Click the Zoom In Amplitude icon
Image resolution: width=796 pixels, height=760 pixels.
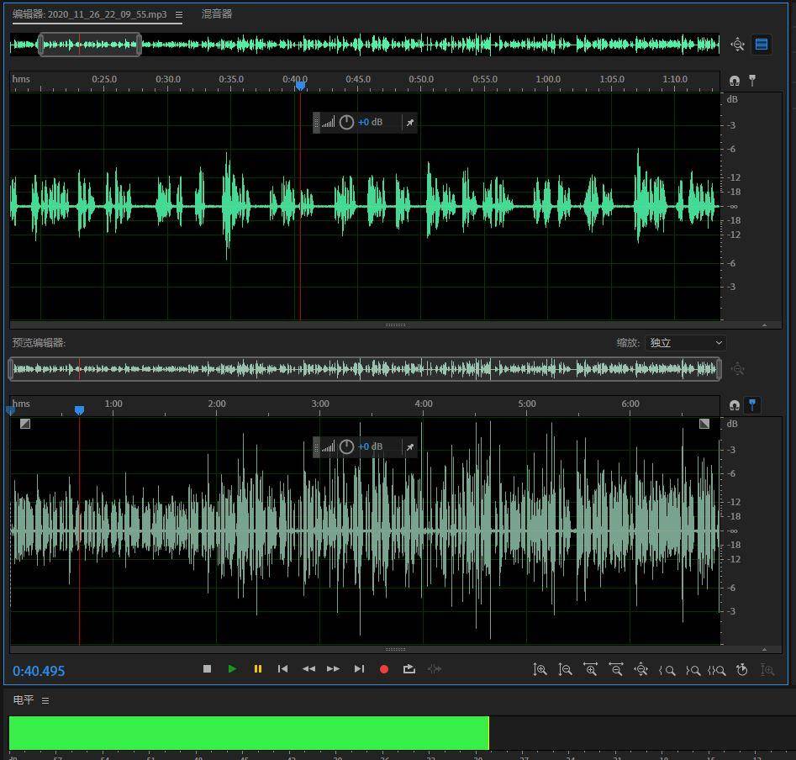pos(540,670)
